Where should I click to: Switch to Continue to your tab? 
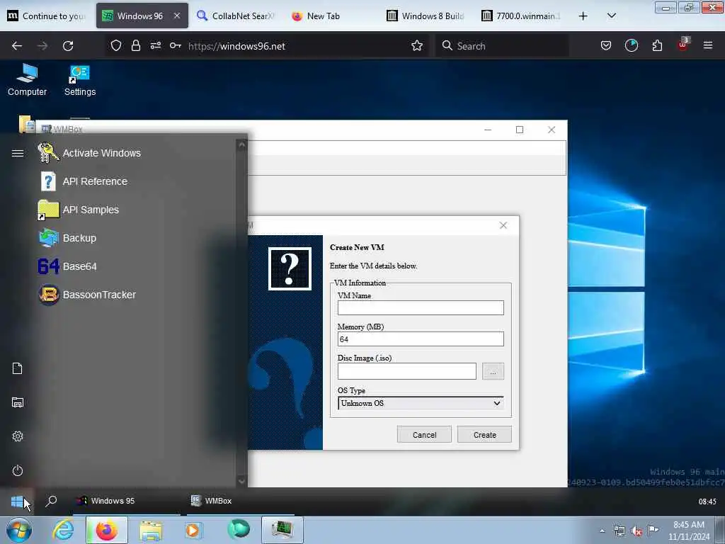coord(47,16)
